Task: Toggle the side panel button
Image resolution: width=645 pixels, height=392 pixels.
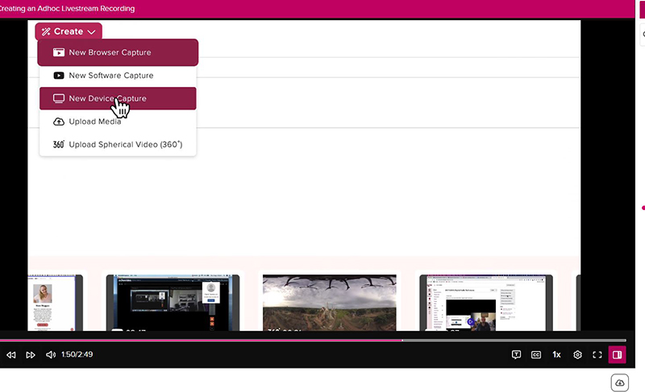Action: point(617,354)
